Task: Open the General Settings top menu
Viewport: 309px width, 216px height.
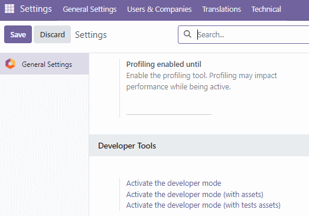Action: coord(90,9)
